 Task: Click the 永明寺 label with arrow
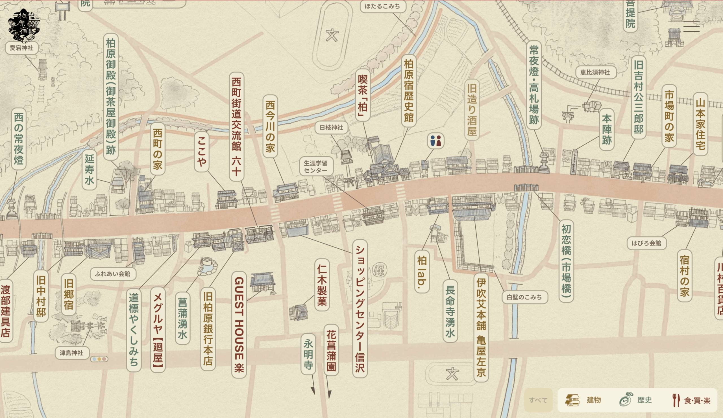pos(308,354)
